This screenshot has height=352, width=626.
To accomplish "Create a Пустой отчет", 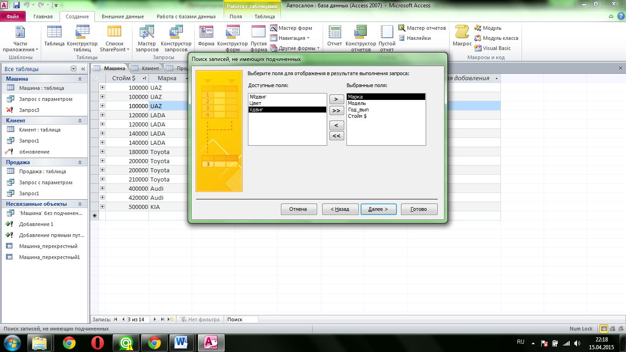I will click(x=387, y=38).
